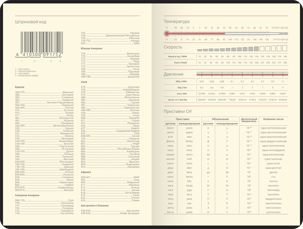Click the 'Северная Америка' region heading
The height and width of the screenshot is (229, 303).
point(26,195)
